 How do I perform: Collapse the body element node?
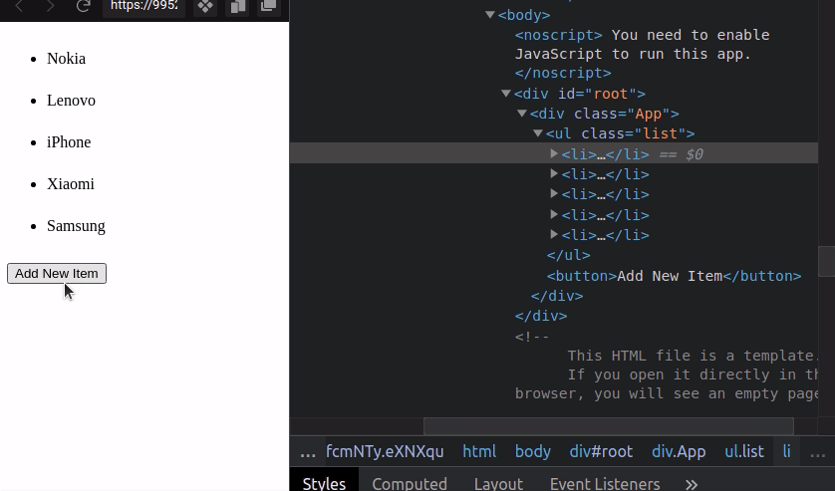click(490, 15)
